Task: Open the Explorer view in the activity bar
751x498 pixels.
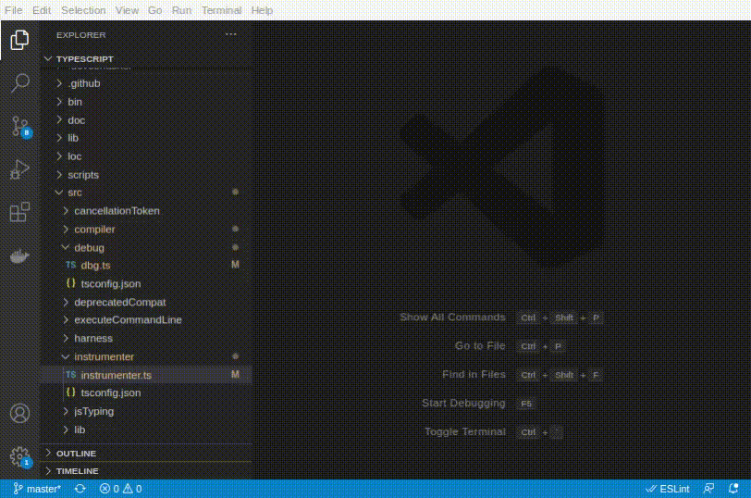Action: pos(19,40)
